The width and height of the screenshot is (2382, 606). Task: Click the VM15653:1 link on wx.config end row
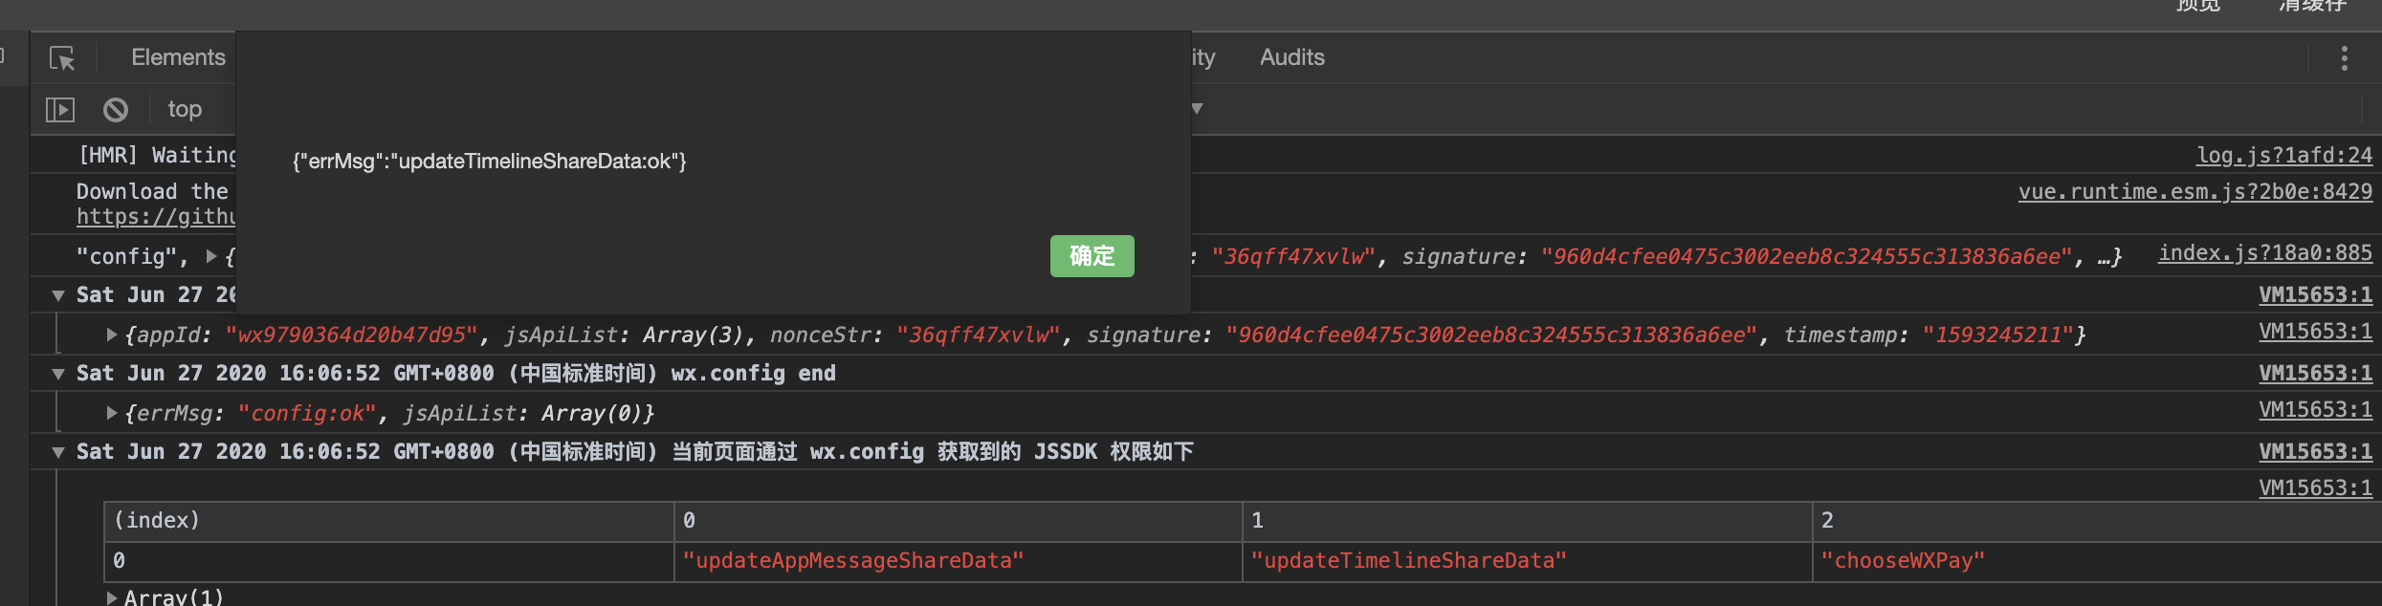[x=2315, y=373]
